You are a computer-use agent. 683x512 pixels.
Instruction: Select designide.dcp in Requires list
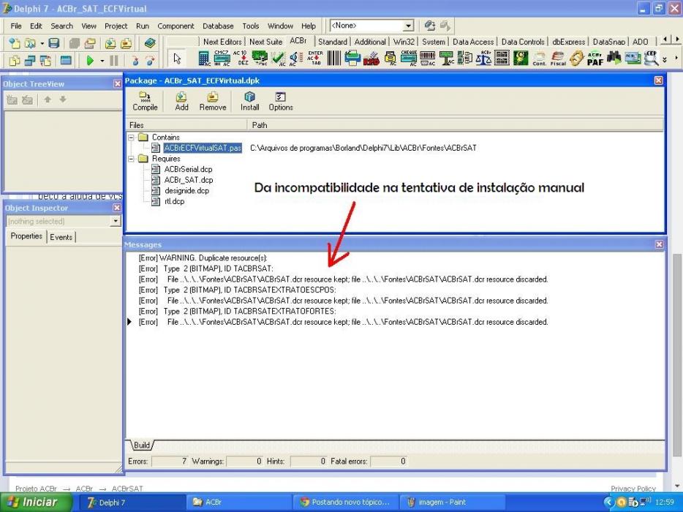coord(187,191)
